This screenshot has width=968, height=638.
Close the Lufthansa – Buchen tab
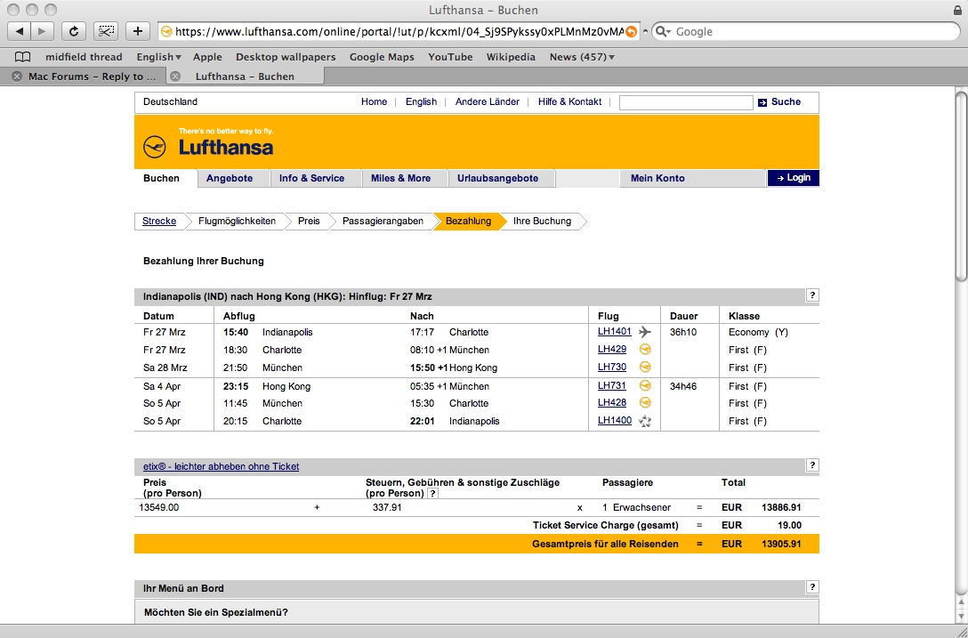click(x=175, y=77)
